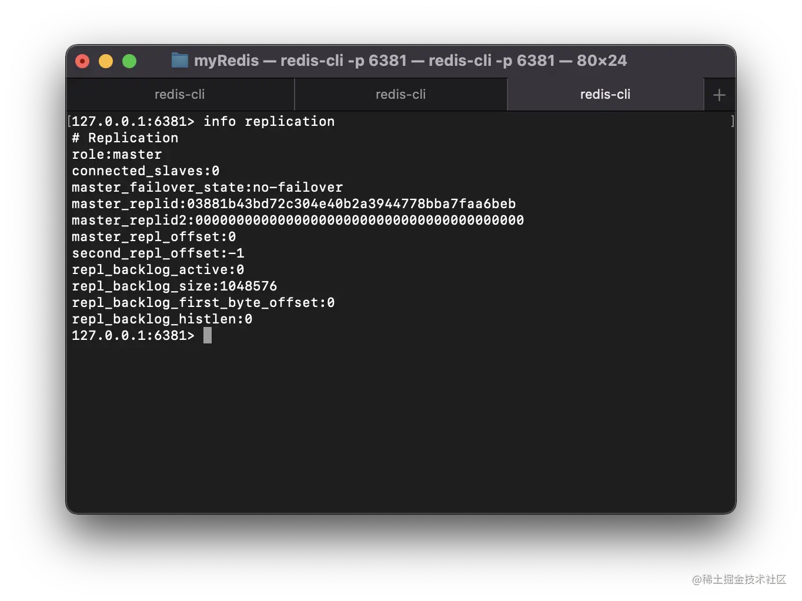
Task: Click the 'repl_backlog_histlen:0' line
Action: pyautogui.click(x=162, y=319)
